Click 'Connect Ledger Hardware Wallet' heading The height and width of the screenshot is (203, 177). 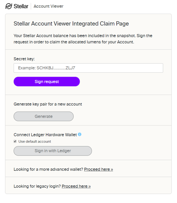point(45,135)
